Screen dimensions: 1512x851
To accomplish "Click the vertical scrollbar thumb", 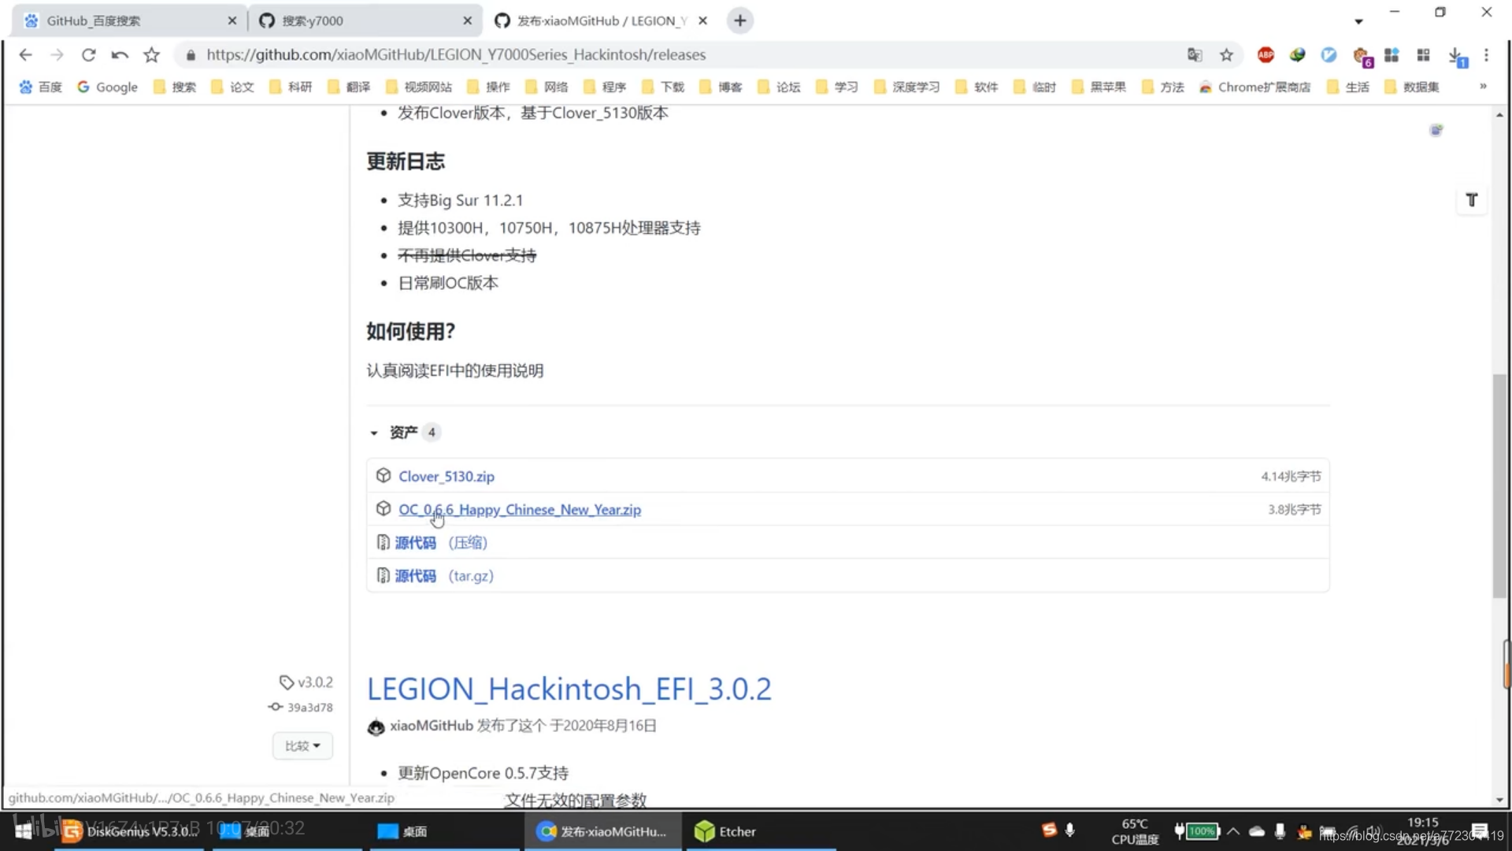I will pyautogui.click(x=1499, y=485).
